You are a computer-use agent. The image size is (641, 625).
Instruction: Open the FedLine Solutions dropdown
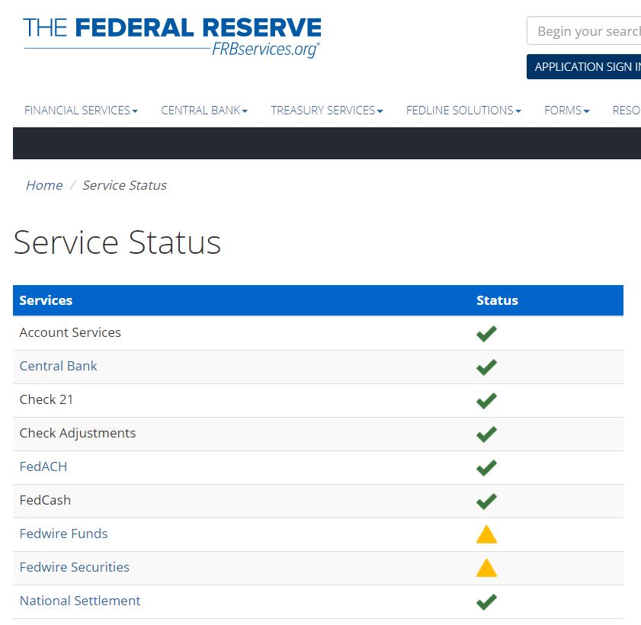point(463,111)
